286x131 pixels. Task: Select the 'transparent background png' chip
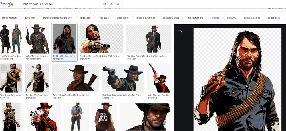click(57, 18)
